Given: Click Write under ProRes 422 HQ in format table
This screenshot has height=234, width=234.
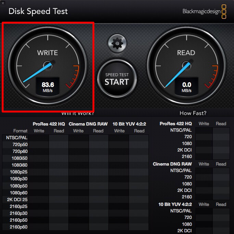Looking at the screenshot, I should [39, 131].
